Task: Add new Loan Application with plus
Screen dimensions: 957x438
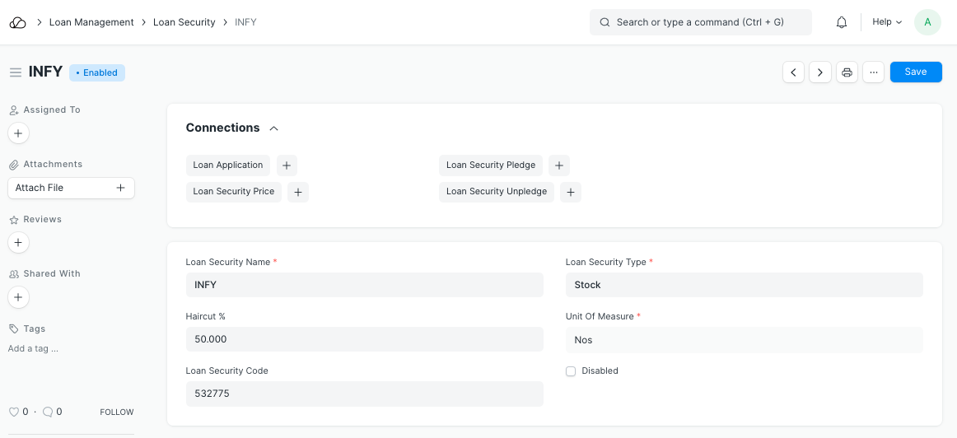Action: click(287, 165)
